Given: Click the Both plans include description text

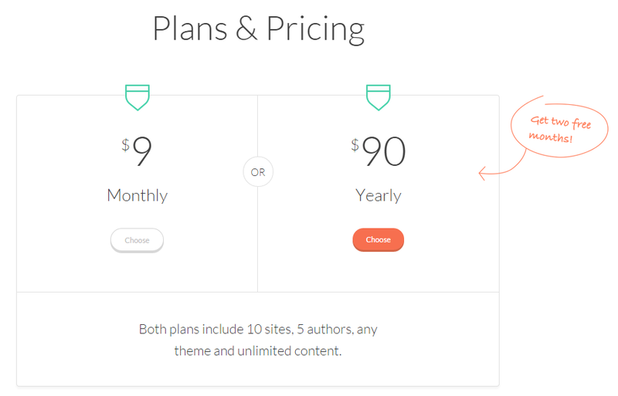Looking at the screenshot, I should (x=258, y=340).
